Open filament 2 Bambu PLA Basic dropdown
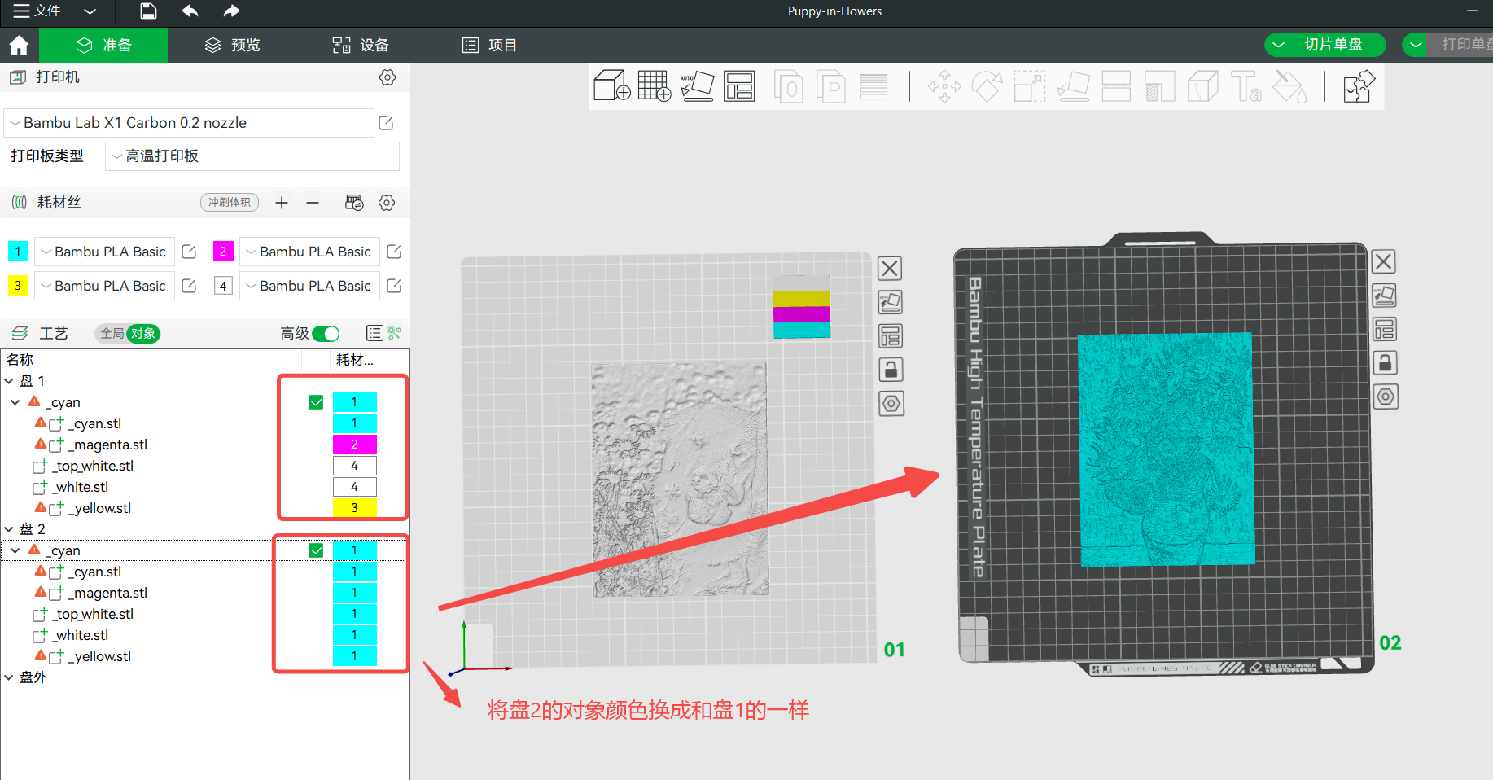 (x=309, y=252)
